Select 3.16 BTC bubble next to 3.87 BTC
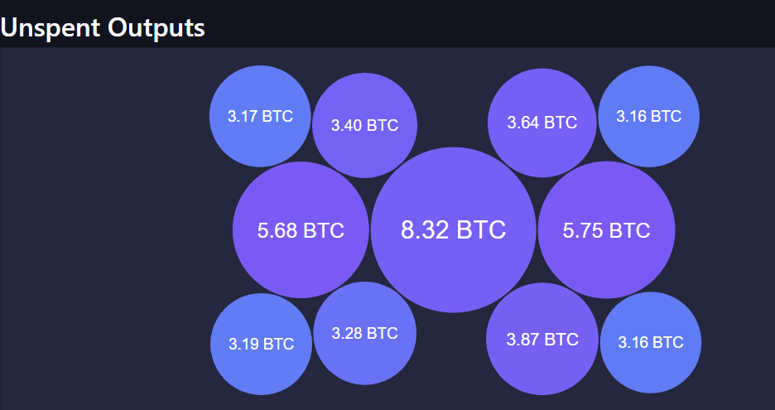 click(651, 342)
